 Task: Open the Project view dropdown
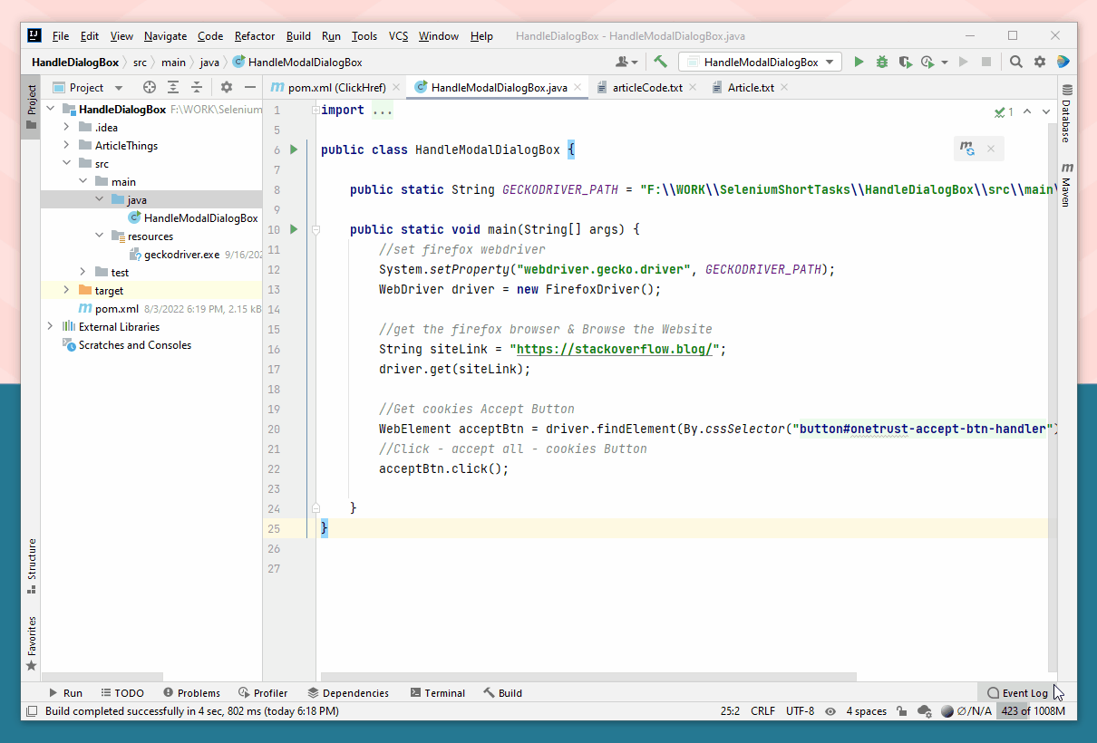point(87,87)
